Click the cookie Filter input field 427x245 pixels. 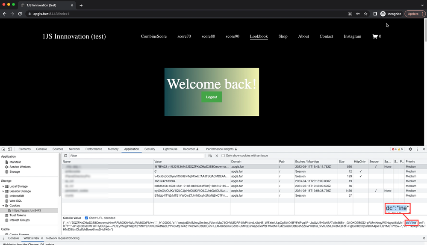pyautogui.click(x=137, y=156)
